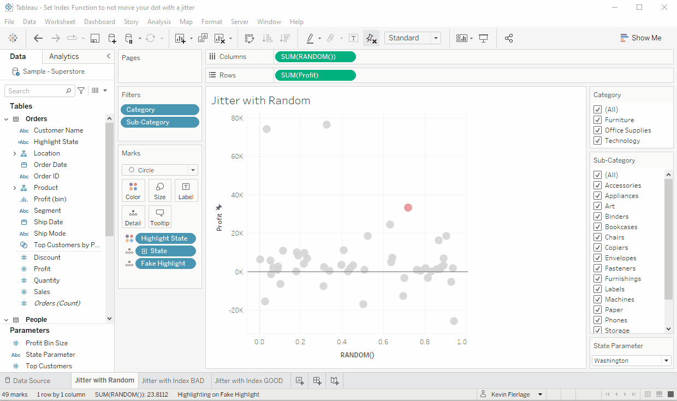Click the Redo forward arrow in toolbar

click(x=56, y=38)
